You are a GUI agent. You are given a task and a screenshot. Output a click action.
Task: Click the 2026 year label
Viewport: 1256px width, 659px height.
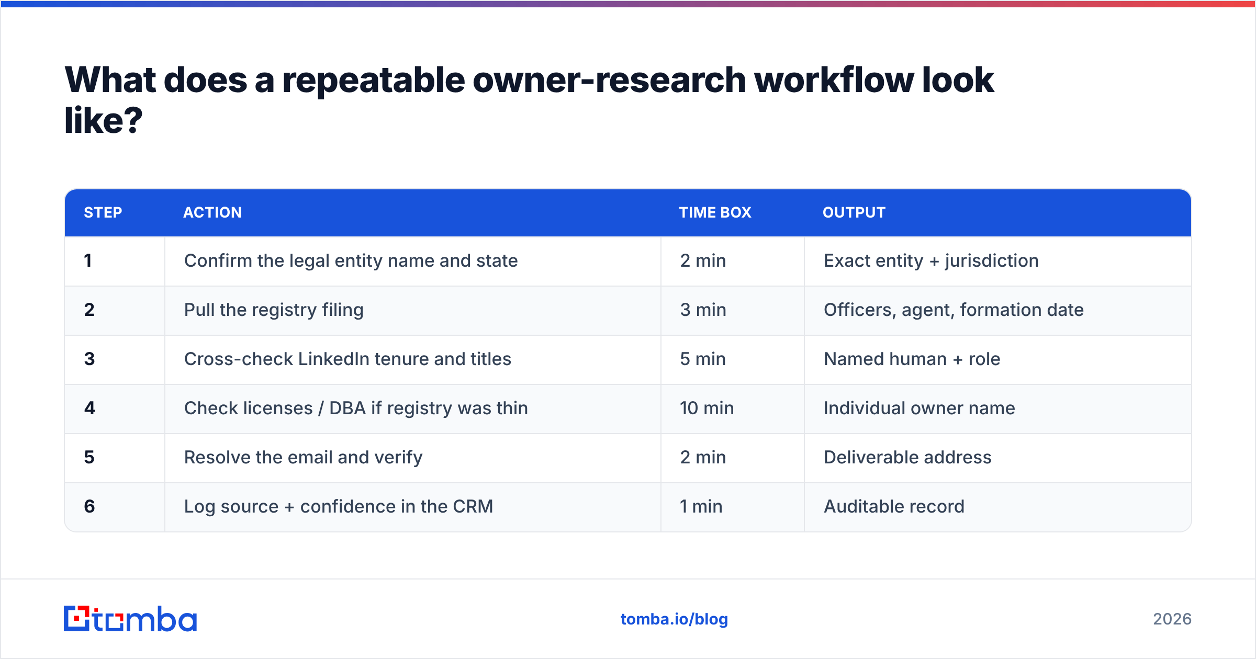pyautogui.click(x=1172, y=619)
